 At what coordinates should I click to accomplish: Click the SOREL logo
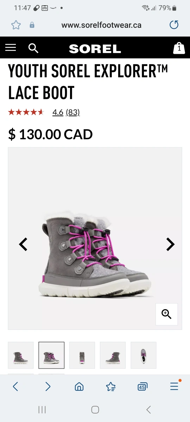tap(95, 49)
